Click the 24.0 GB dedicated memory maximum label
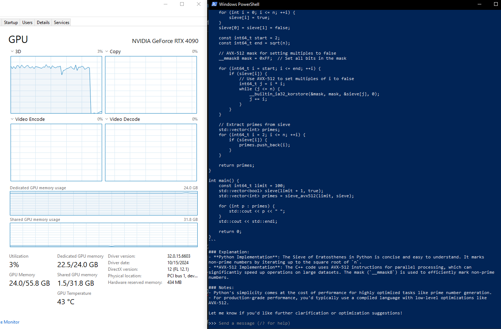The height and width of the screenshot is (329, 501). [x=191, y=188]
